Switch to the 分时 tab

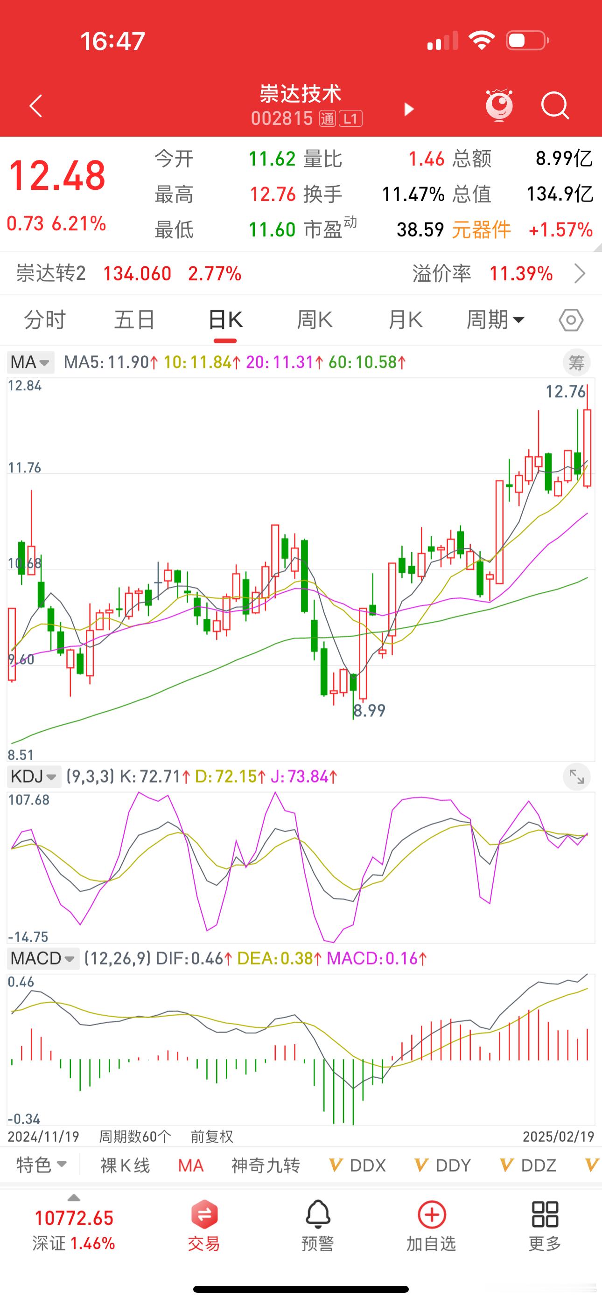click(x=45, y=320)
